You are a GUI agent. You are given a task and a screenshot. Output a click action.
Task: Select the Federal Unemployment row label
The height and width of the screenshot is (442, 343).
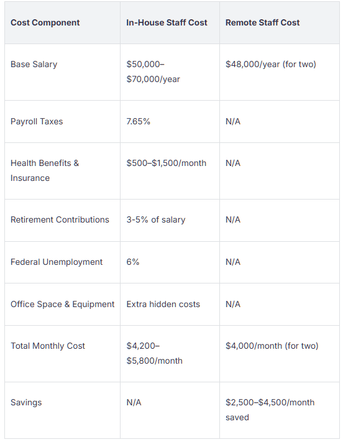tap(57, 262)
